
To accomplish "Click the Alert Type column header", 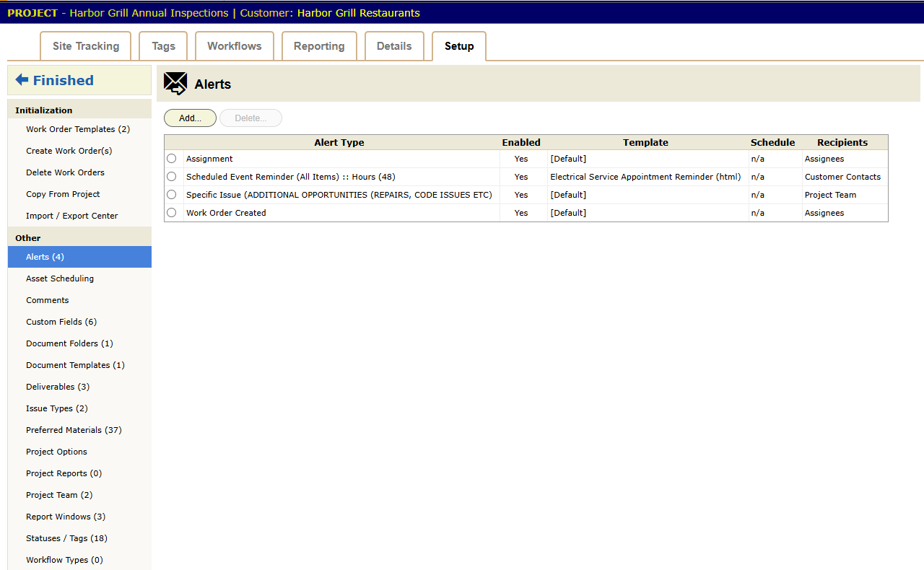I will [x=339, y=142].
